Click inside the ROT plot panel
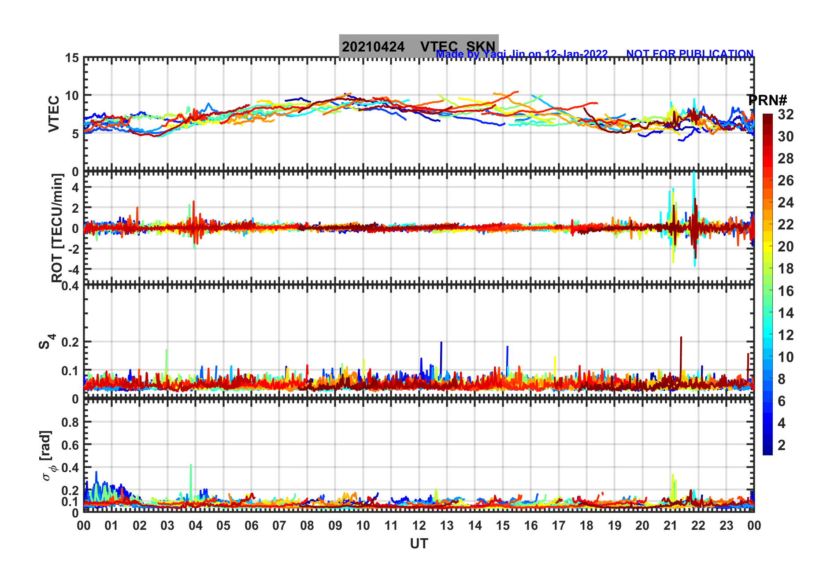 (419, 228)
